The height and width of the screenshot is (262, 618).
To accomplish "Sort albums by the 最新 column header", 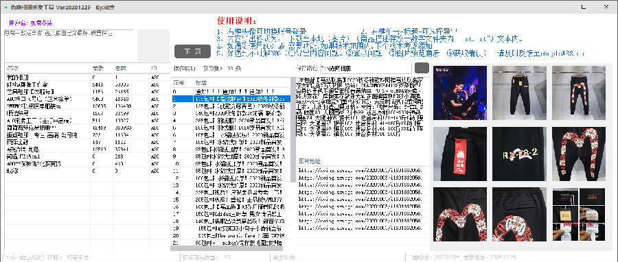I will 102,68.
